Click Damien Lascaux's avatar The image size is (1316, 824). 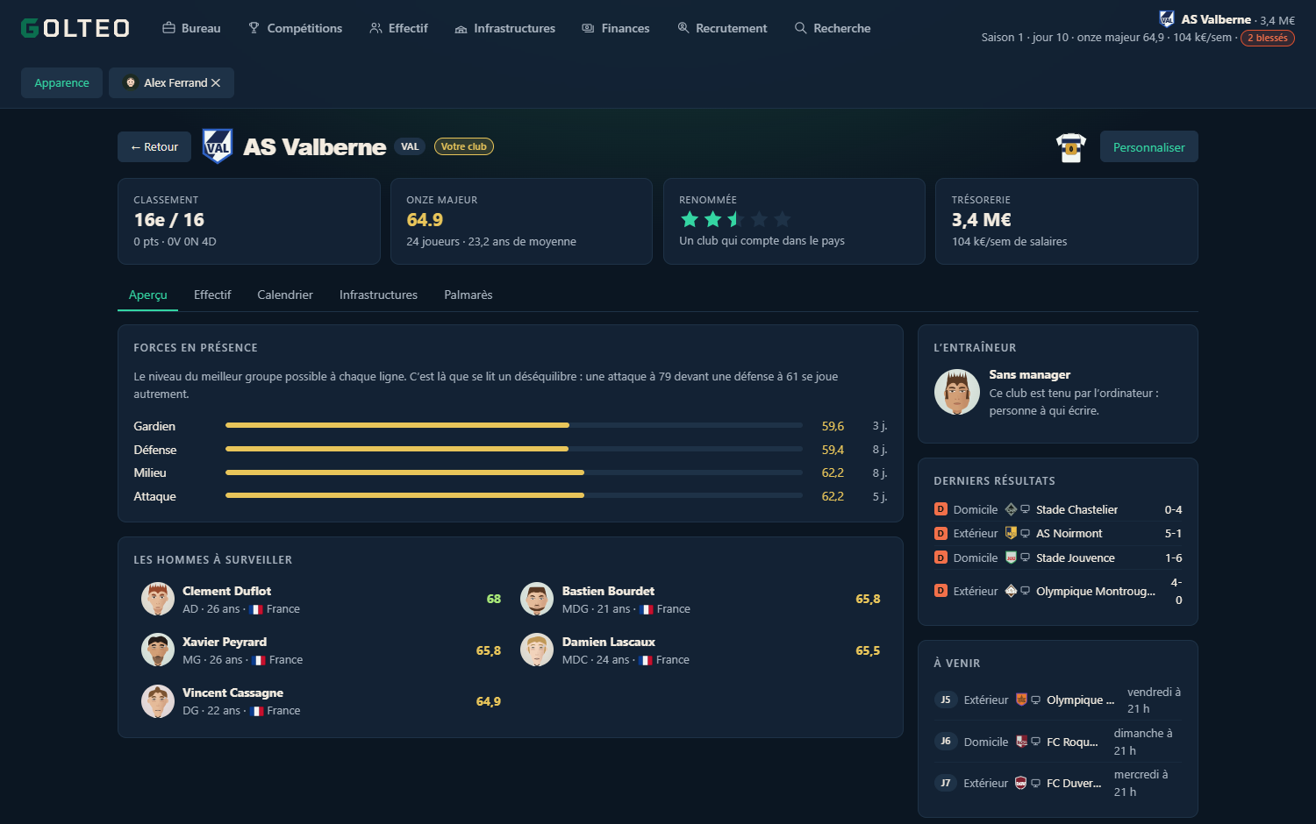tap(537, 650)
